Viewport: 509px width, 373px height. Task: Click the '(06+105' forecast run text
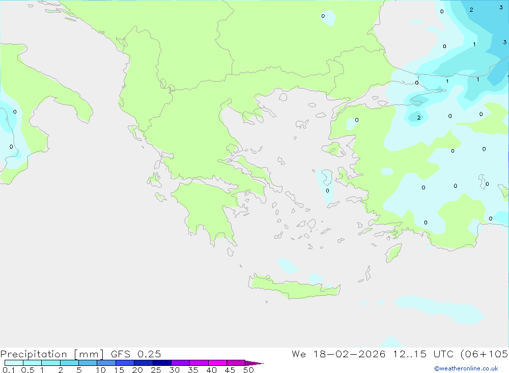click(x=485, y=354)
